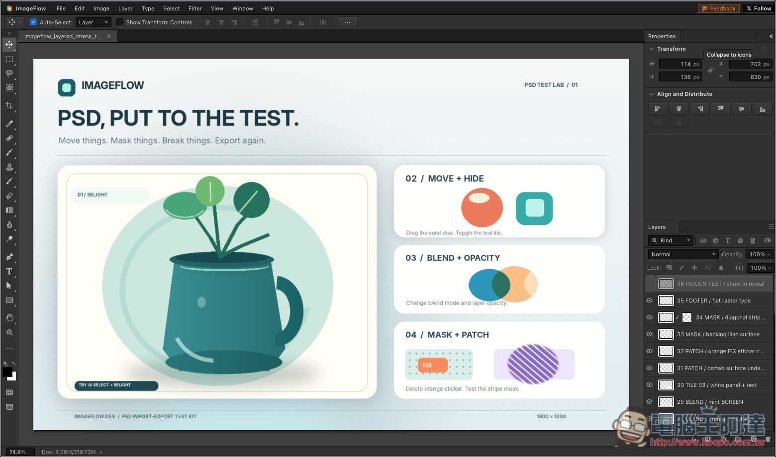Select the Brush tool
776x457 pixels.
9,152
